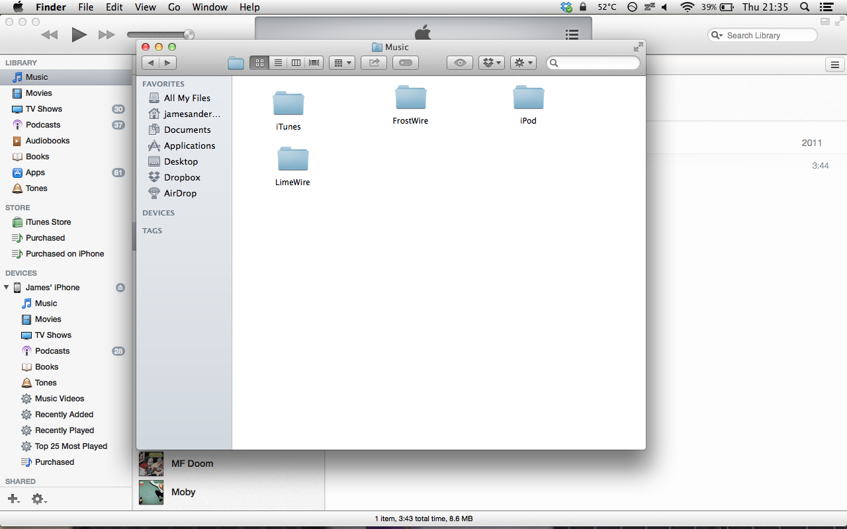
Task: Click the Finder search field
Action: click(x=593, y=63)
